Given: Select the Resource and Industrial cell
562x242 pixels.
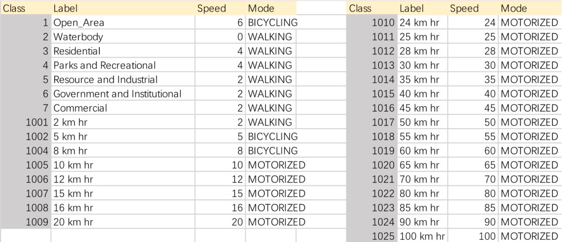Looking at the screenshot, I should (x=105, y=80).
